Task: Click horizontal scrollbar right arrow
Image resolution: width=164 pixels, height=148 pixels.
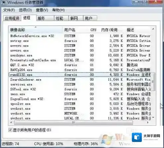Action: 148,122
